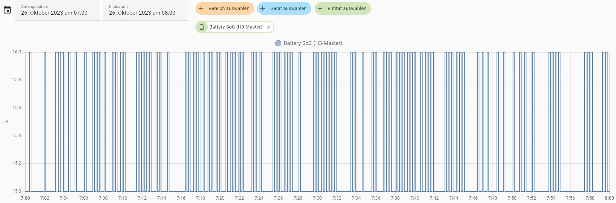Click the 8:00 label on the time axis
Image resolution: width=616 pixels, height=203 pixels.
tap(609, 198)
